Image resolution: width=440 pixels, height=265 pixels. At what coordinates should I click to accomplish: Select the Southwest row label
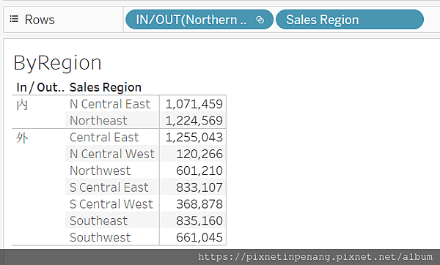click(100, 237)
